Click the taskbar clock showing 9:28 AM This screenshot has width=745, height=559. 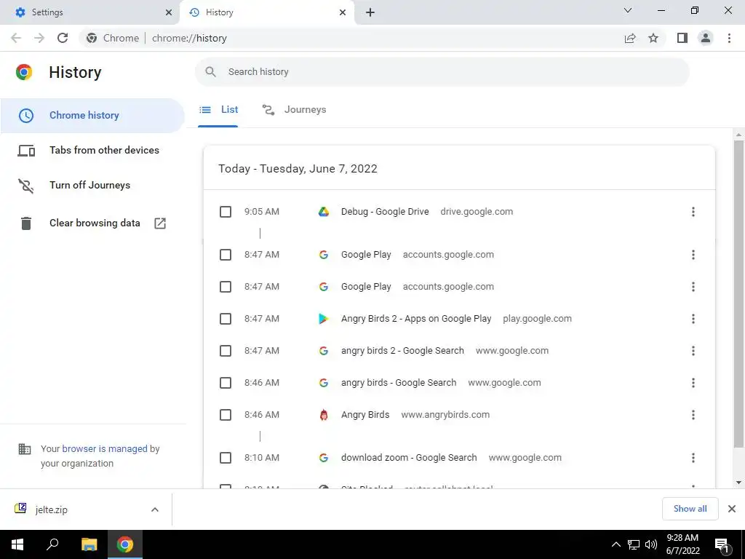(x=682, y=544)
